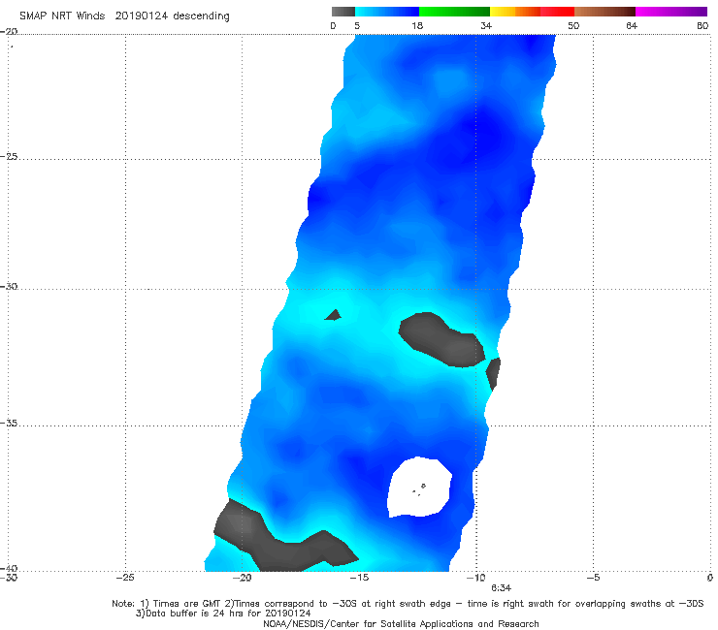
Task: Click the yellow-orange section of the color bar
Action: coord(515,12)
